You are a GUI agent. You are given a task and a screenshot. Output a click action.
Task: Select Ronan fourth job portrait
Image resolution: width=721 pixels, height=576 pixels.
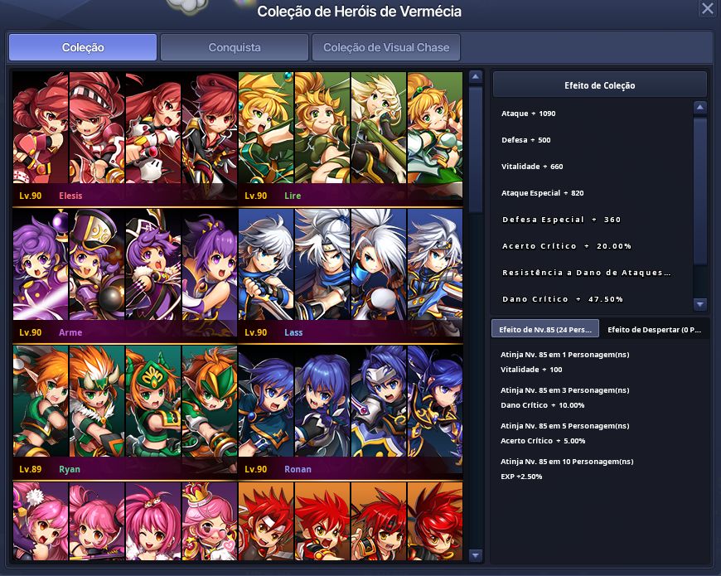tap(434, 401)
